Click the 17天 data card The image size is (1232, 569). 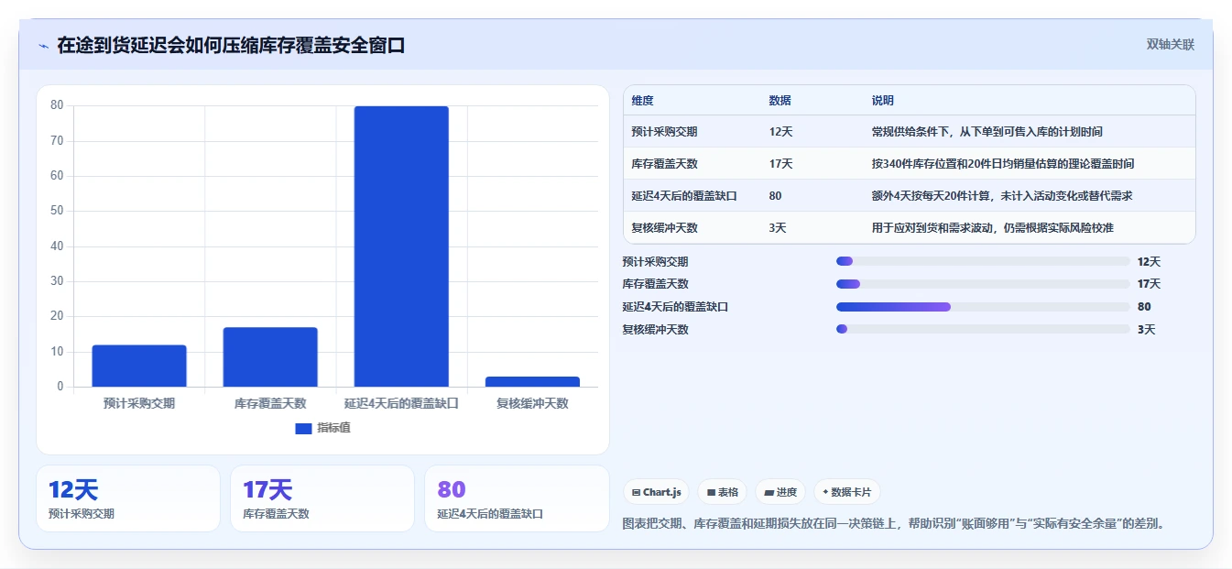pyautogui.click(x=322, y=498)
